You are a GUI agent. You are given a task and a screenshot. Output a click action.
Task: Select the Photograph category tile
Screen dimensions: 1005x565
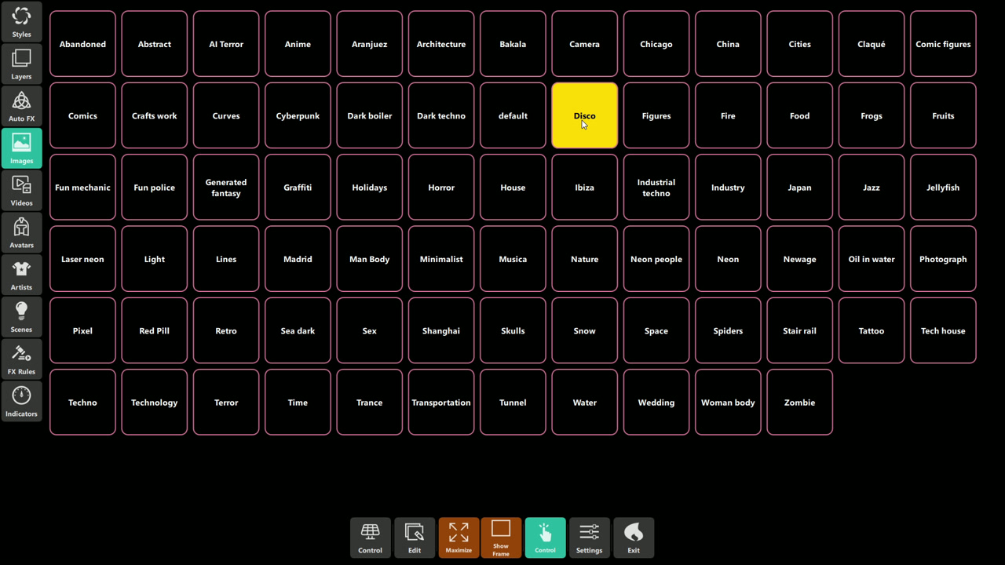pos(943,259)
